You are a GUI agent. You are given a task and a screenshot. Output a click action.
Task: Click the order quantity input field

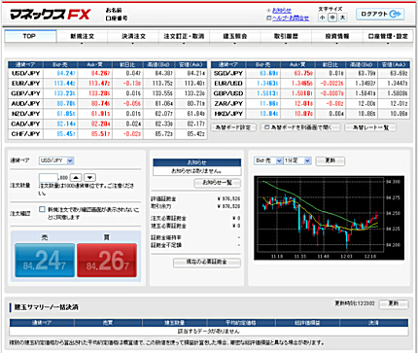[49, 177]
